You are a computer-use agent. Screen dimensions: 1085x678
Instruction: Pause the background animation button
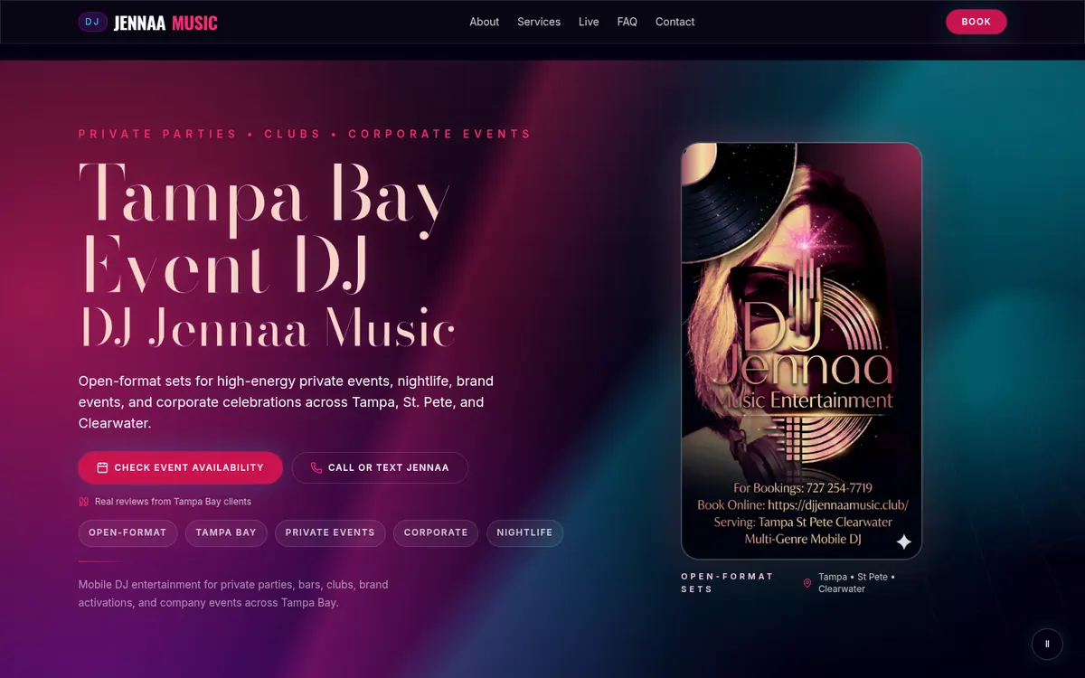click(x=1047, y=644)
